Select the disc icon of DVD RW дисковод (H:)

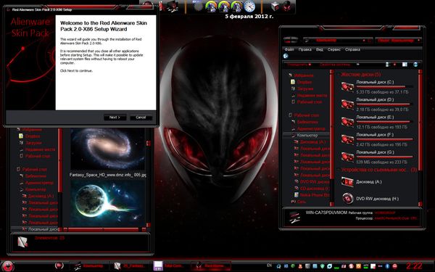pos(347,199)
